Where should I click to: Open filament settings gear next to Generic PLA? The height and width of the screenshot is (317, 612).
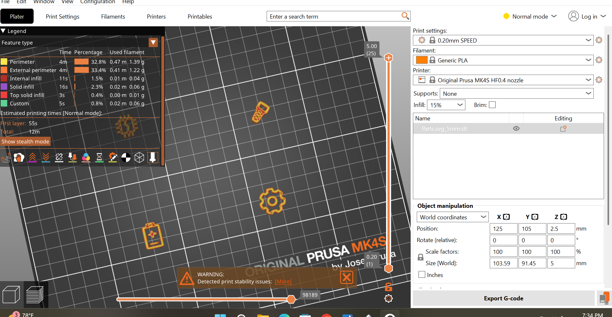click(599, 60)
